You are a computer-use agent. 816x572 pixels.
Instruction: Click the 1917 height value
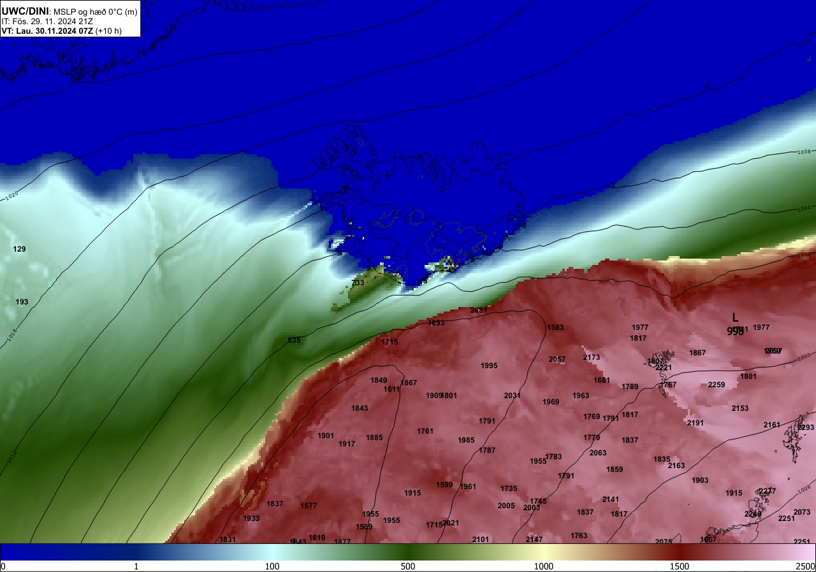click(x=347, y=444)
